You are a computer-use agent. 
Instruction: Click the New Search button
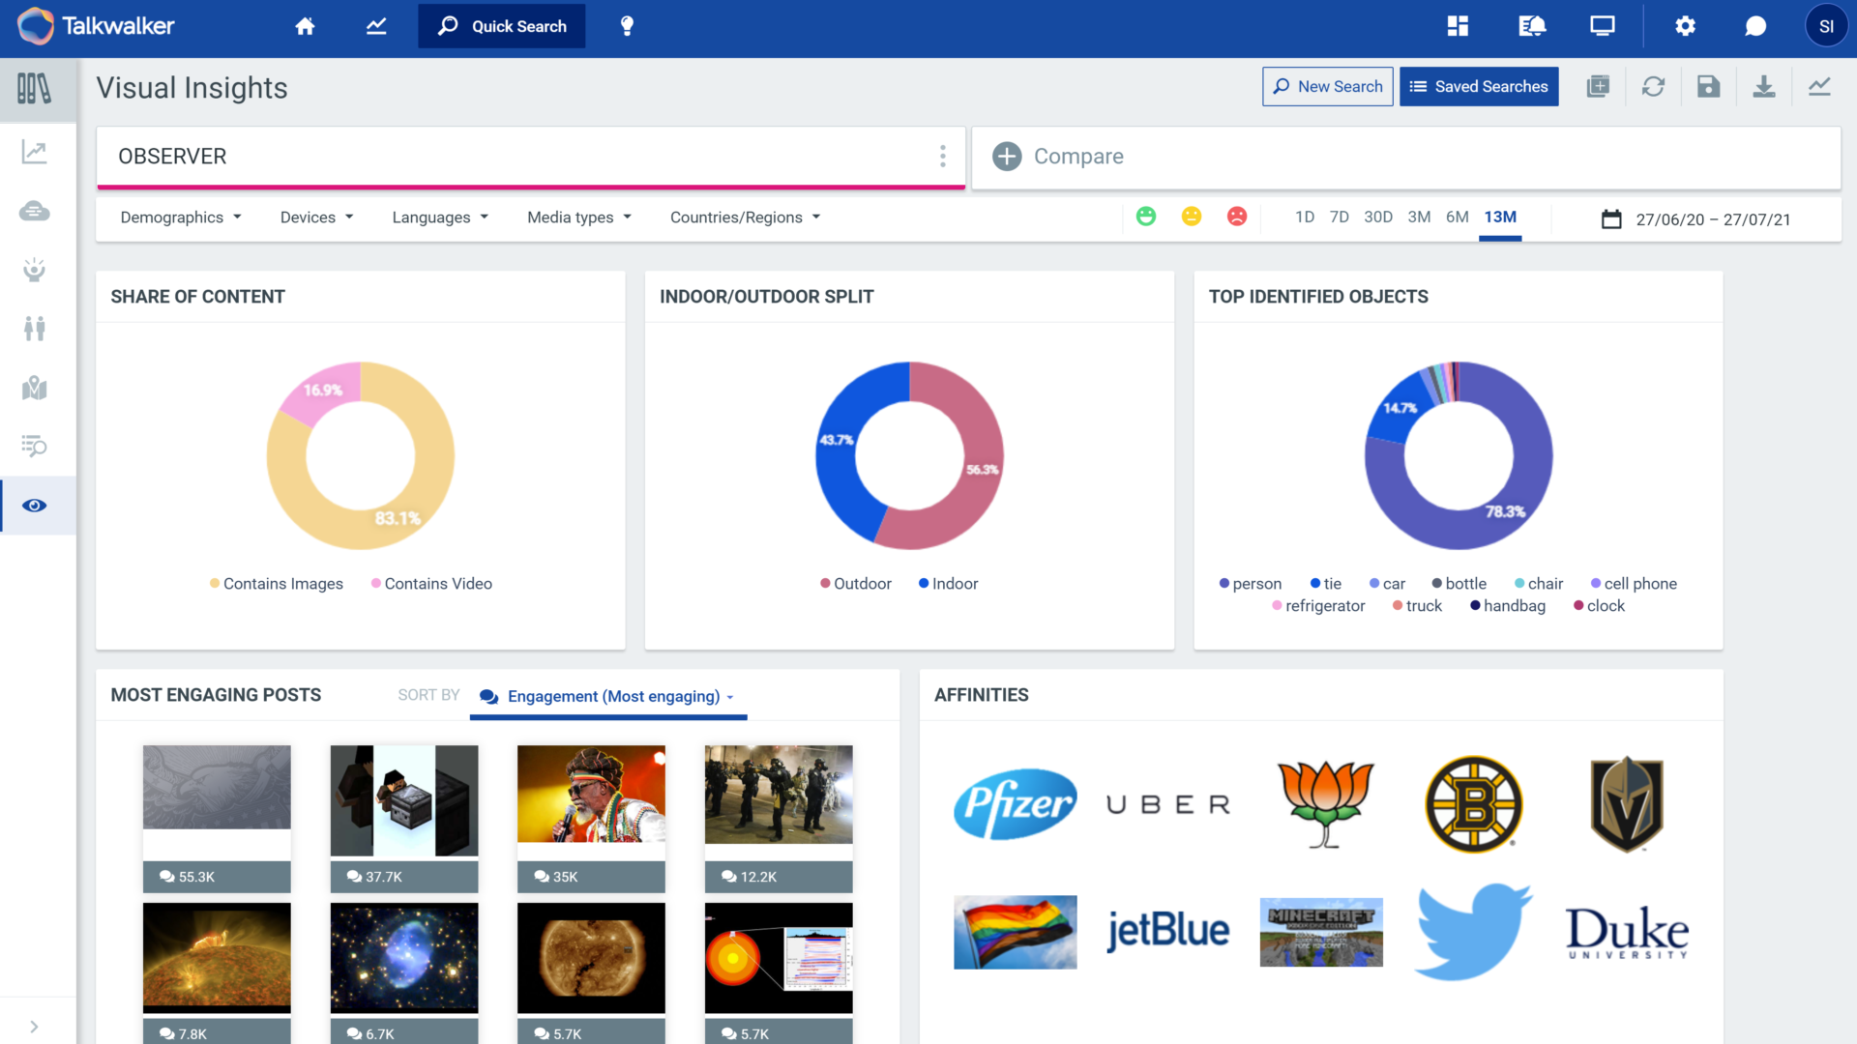(1327, 87)
